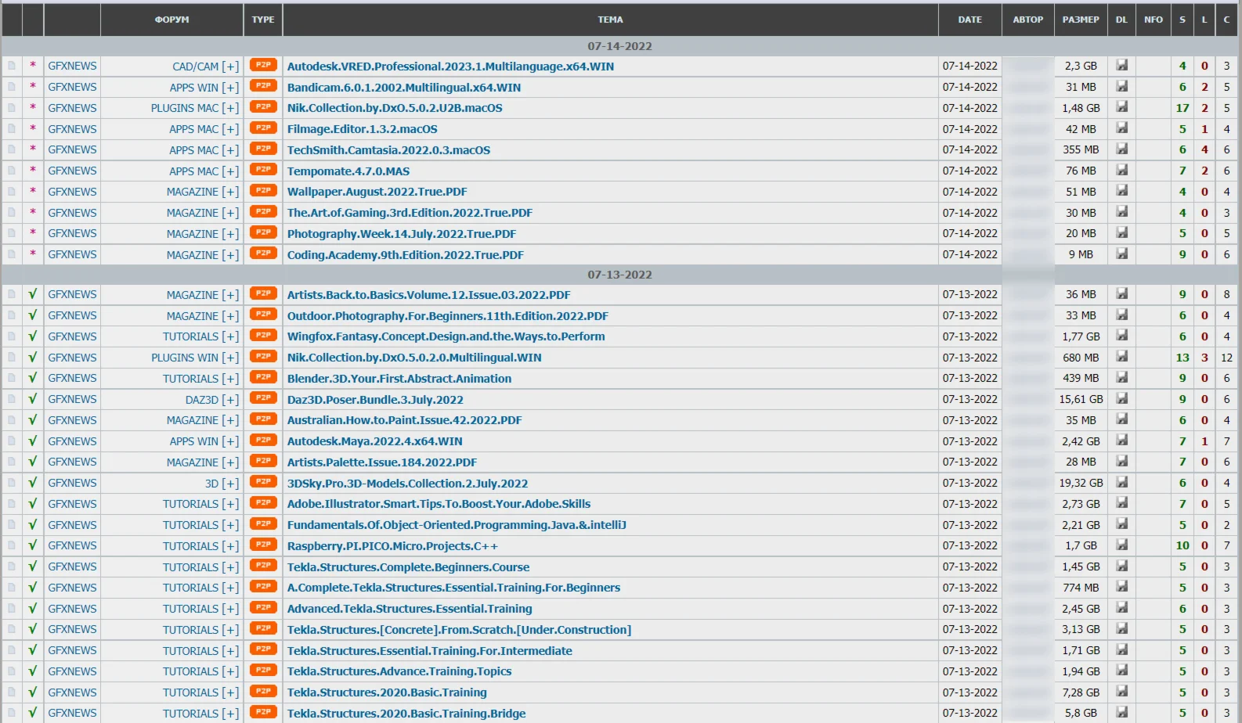Click the download icon for Tekla.Structures.2020.Basic.Training.Bridge
Image resolution: width=1242 pixels, height=723 pixels.
click(x=1122, y=713)
